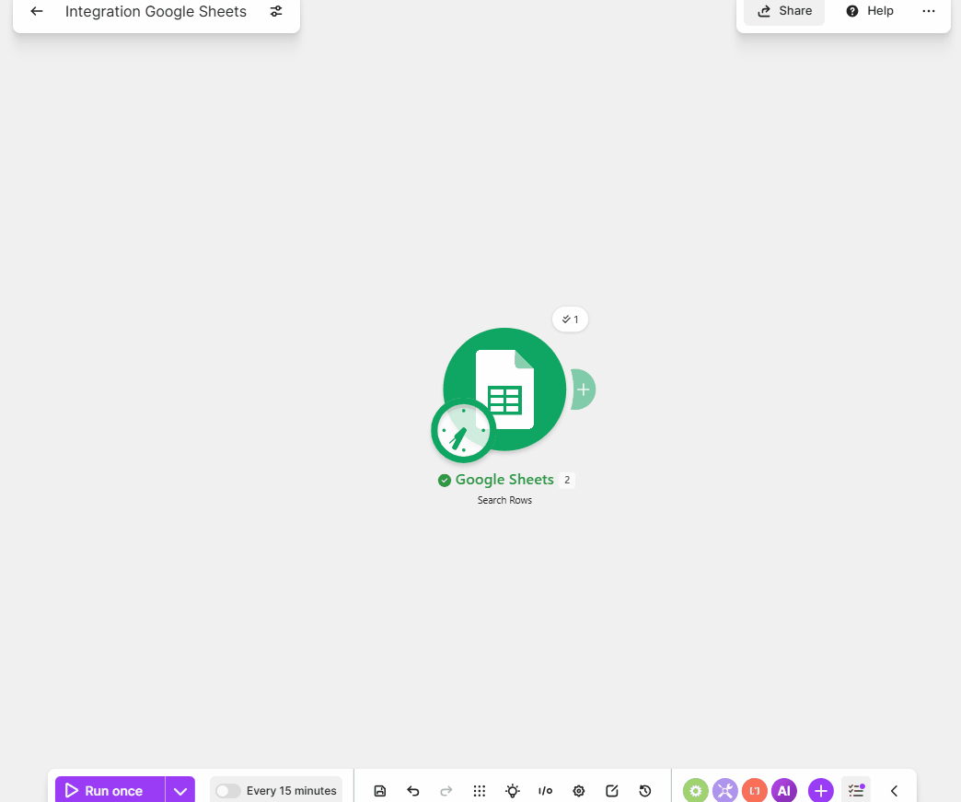This screenshot has height=802, width=961.
Task: Rename the scenario title Integration Google Sheets
Action: coord(156,11)
